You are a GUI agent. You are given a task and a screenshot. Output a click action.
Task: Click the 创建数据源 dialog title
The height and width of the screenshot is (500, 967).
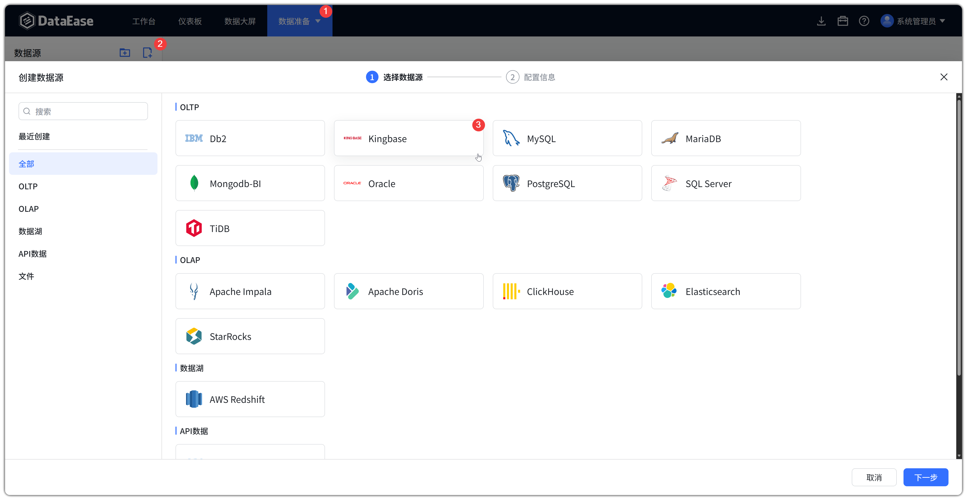[x=41, y=77]
